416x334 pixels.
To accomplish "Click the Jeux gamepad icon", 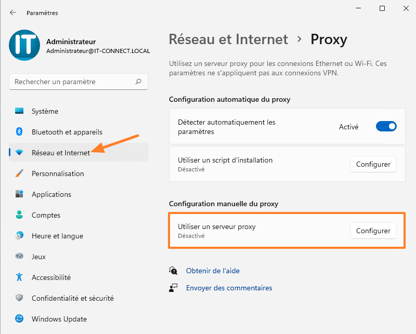I will [20, 257].
